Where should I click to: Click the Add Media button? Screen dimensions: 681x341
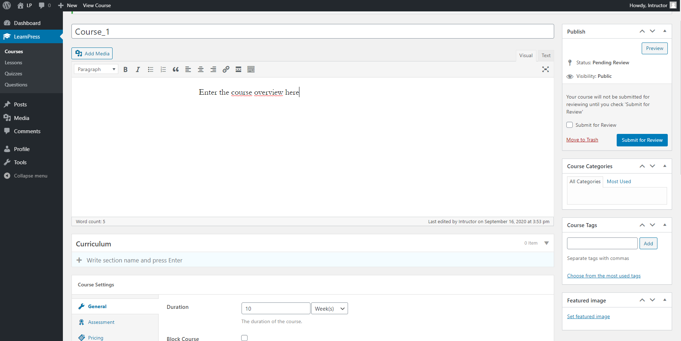click(x=92, y=54)
